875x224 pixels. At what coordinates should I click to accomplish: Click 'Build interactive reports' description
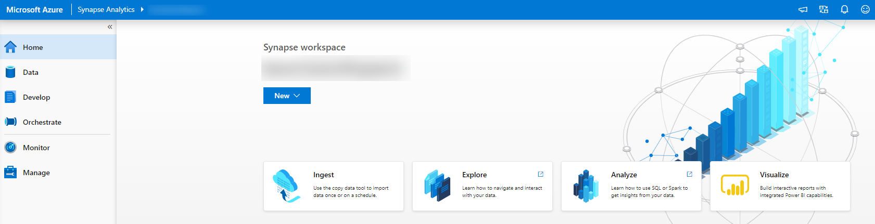[x=796, y=192]
